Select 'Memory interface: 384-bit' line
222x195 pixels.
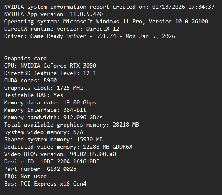click(x=45, y=110)
